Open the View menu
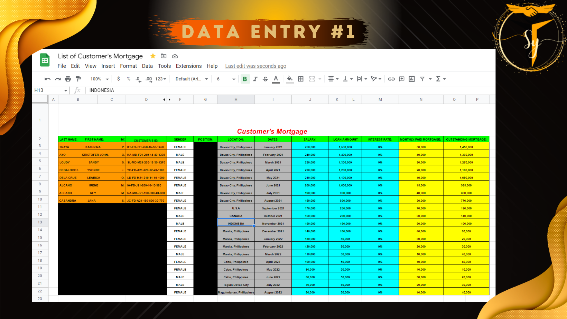The width and height of the screenshot is (567, 319). (x=91, y=66)
